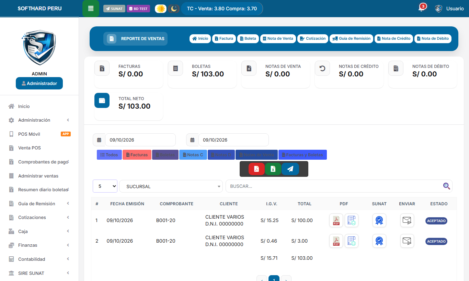Open the Factura shortcut in the header
Viewport: 469px width, 281px height.
(x=224, y=39)
